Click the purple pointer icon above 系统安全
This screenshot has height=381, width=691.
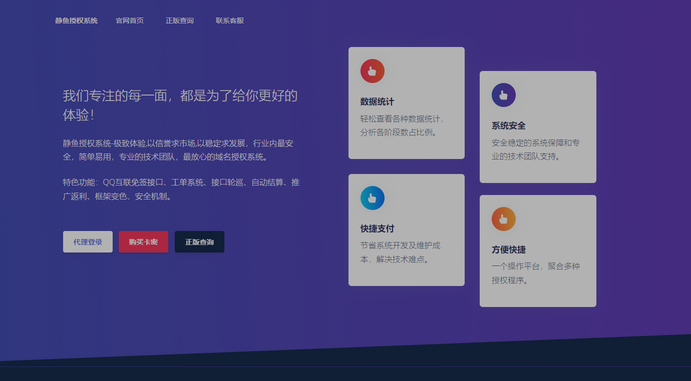click(503, 95)
